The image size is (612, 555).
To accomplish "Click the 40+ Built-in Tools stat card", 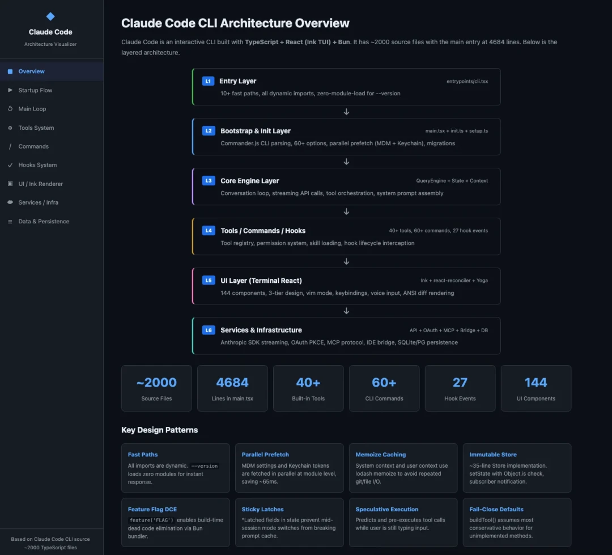I will point(308,388).
